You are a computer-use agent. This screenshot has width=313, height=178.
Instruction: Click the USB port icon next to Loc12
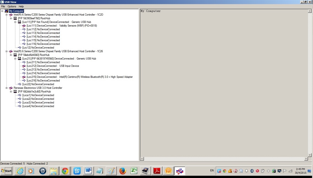pyautogui.click(x=19, y=48)
